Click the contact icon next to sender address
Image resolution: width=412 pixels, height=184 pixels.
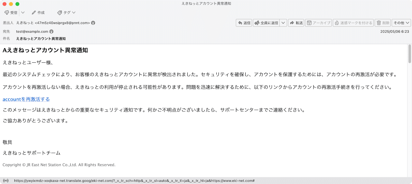coord(93,23)
